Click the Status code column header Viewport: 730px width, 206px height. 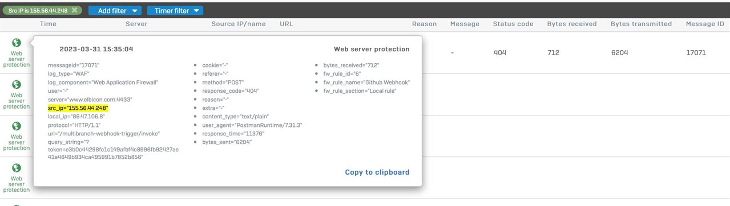[513, 24]
